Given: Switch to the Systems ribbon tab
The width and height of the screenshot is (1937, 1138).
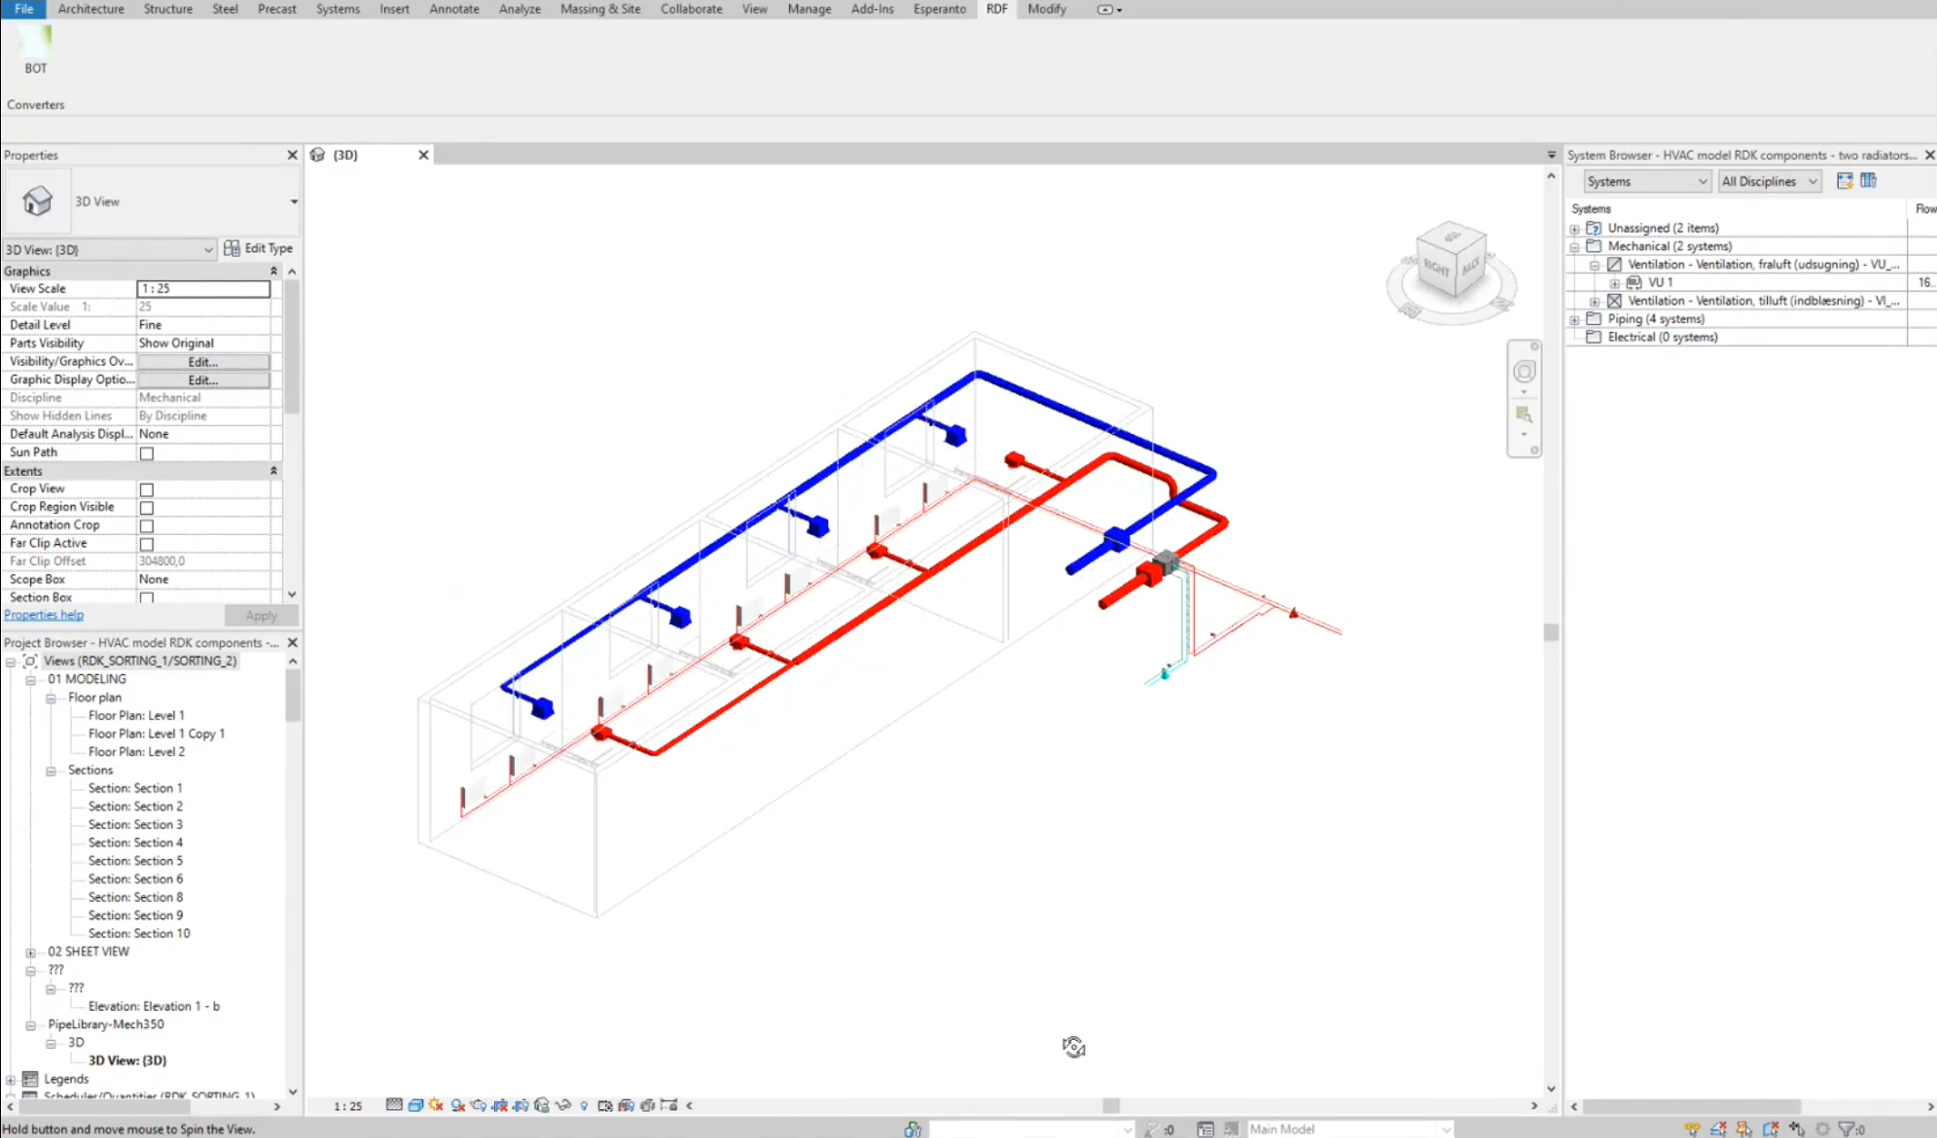Looking at the screenshot, I should (338, 9).
